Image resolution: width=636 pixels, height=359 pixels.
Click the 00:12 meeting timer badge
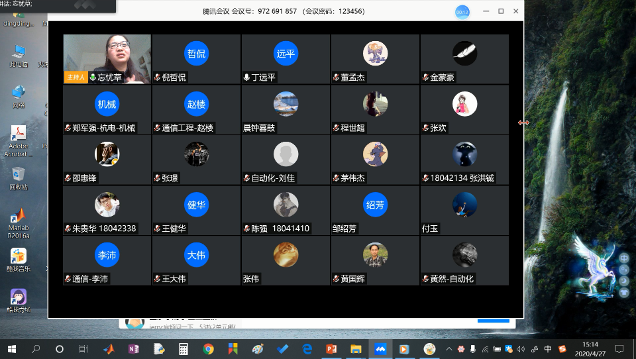tap(462, 12)
